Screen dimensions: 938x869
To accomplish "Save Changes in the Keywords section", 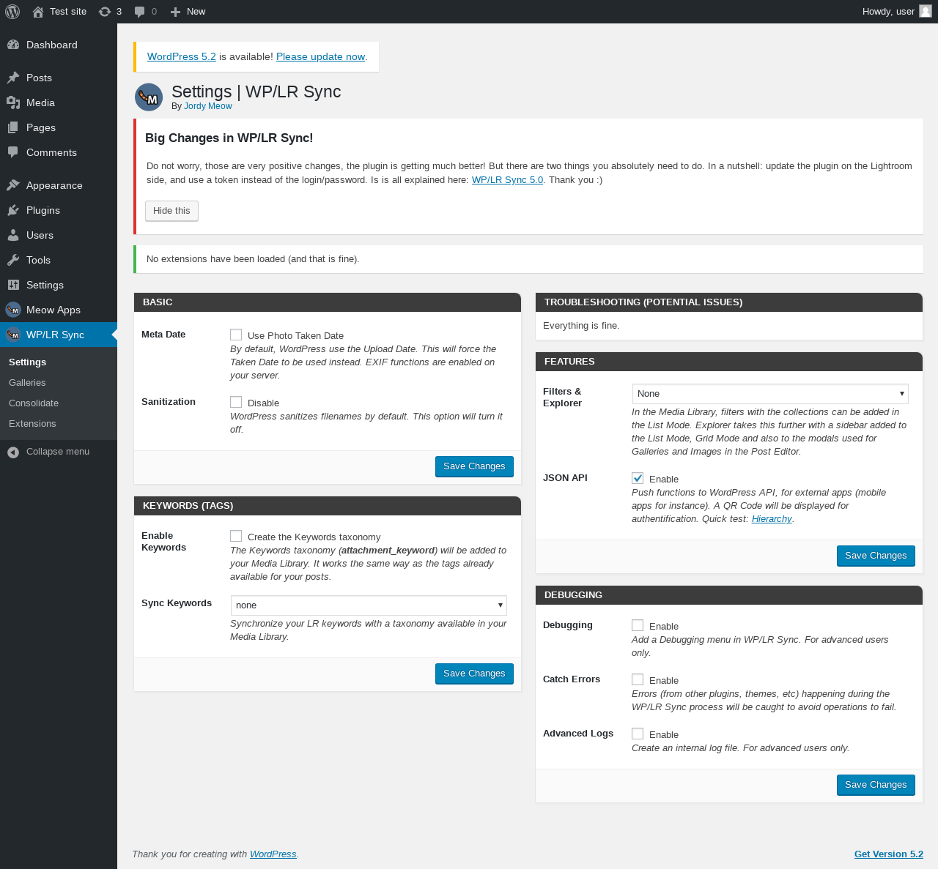I will click(474, 674).
